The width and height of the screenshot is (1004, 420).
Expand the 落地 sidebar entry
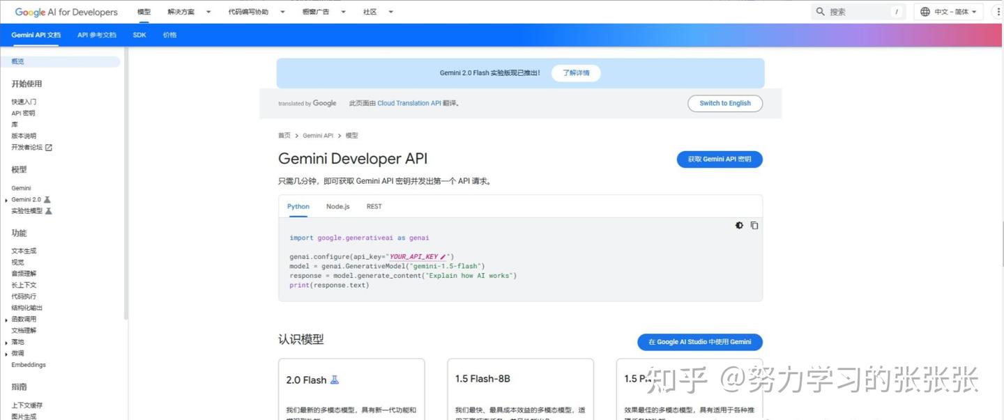(6, 341)
